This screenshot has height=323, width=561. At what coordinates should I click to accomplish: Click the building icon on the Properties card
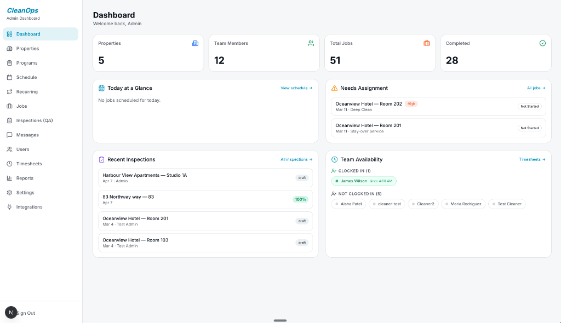click(x=196, y=43)
